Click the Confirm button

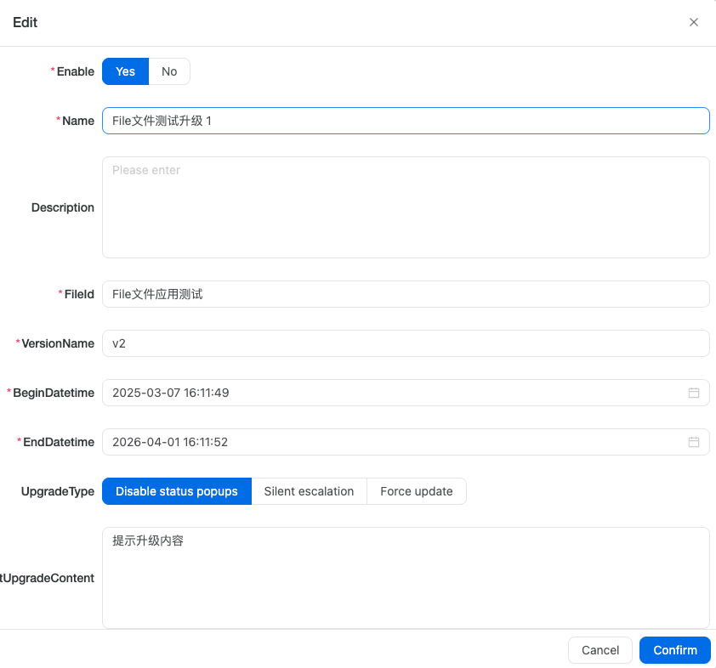point(674,650)
